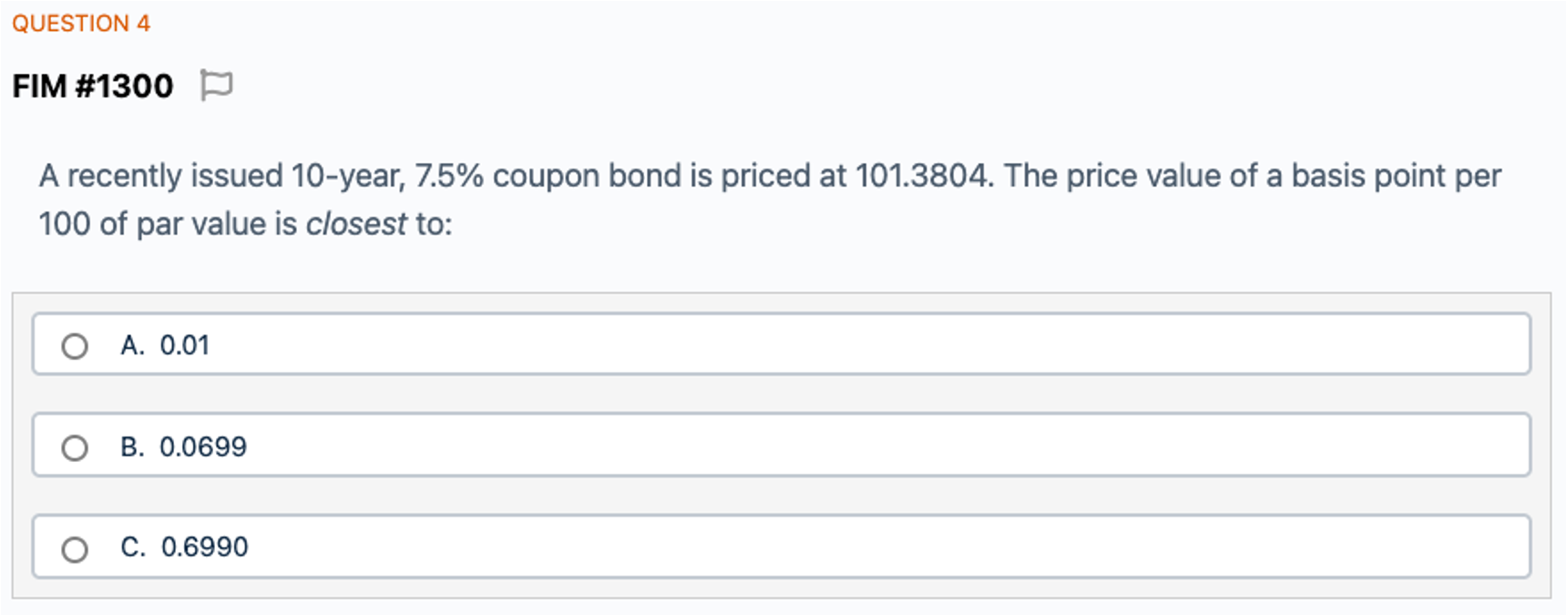Image resolution: width=1567 pixels, height=616 pixels.
Task: Click the italic word "closest"
Action: (x=356, y=224)
